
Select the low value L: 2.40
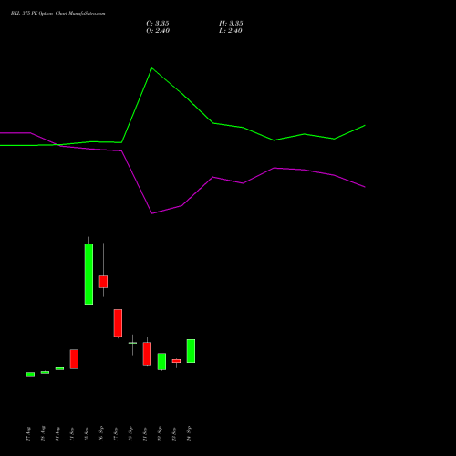[231, 31]
